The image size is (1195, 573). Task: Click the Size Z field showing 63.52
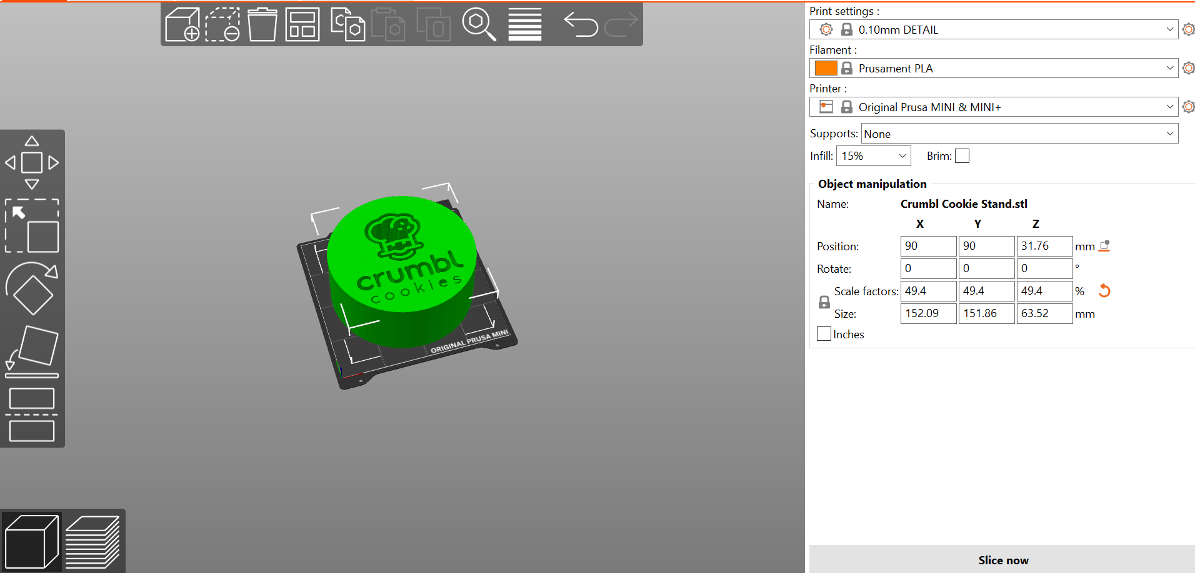1044,313
